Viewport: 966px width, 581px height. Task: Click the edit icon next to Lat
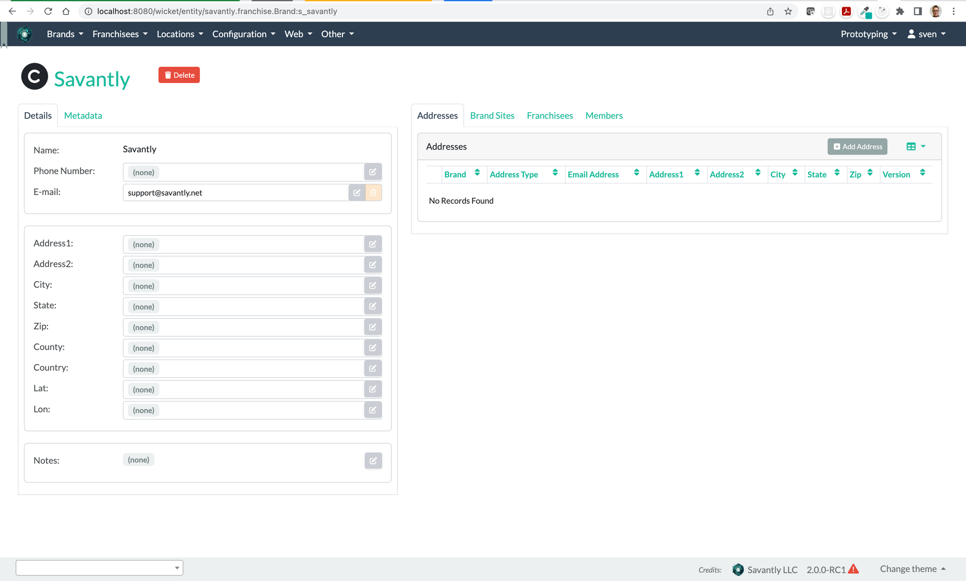point(372,389)
